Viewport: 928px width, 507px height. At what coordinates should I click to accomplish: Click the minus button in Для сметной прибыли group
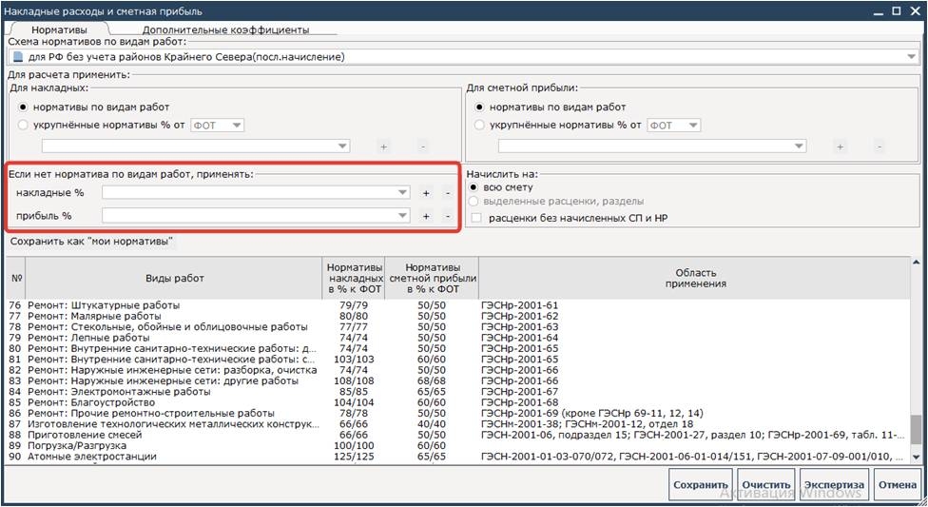879,146
